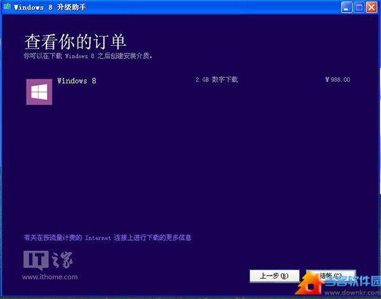
Task: Select the Windows 8 product name text
Action: 77,81
